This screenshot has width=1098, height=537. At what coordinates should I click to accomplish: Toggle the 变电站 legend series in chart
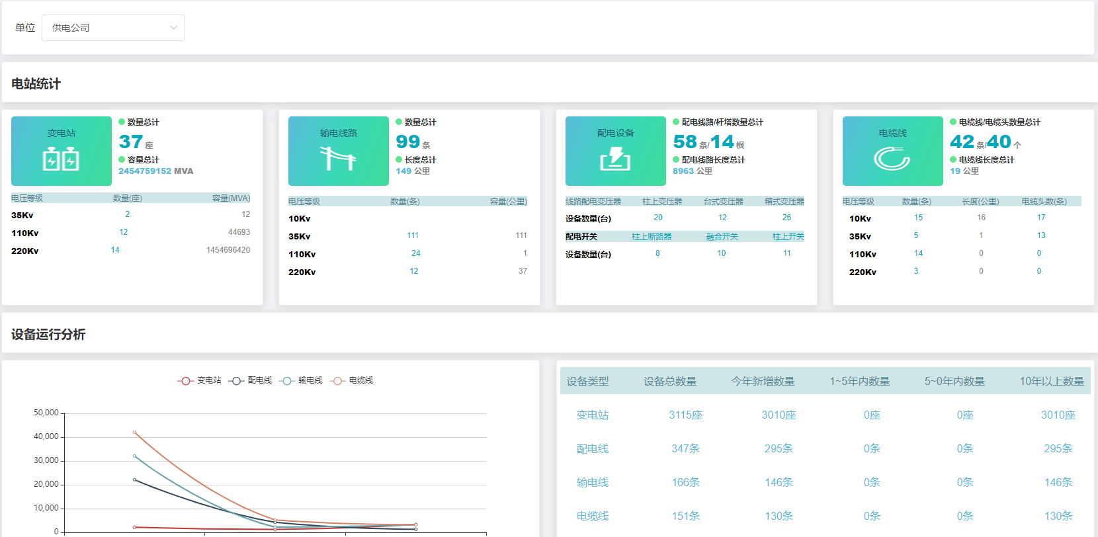pos(199,380)
